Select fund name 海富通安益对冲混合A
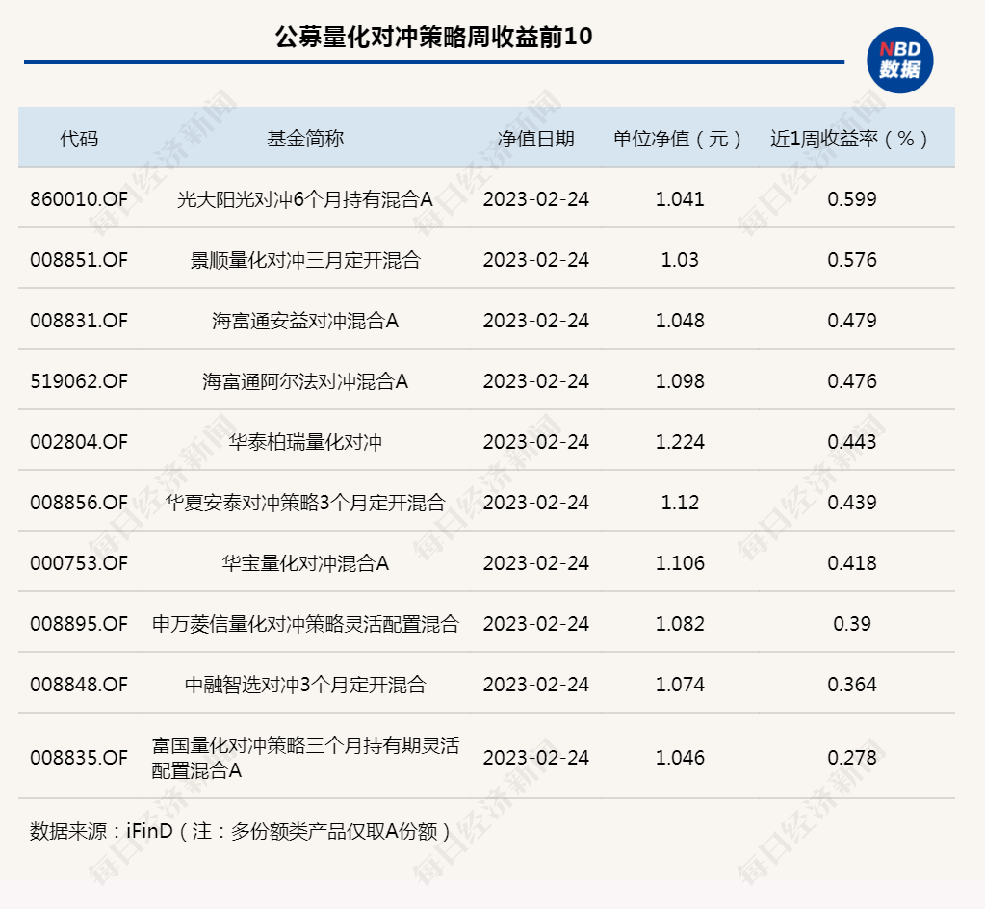 [305, 321]
